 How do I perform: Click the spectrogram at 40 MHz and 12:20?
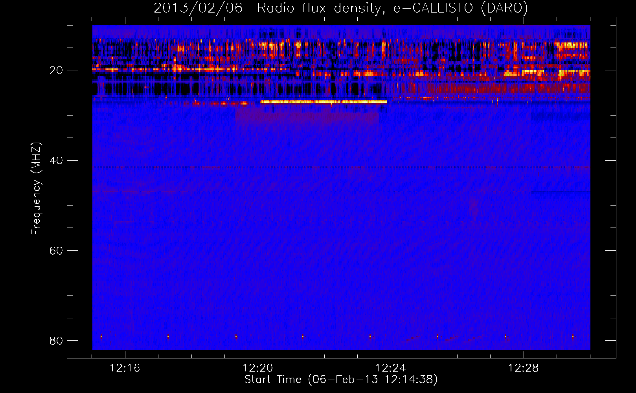coord(258,160)
